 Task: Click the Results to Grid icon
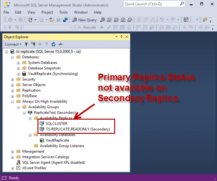[168, 27]
